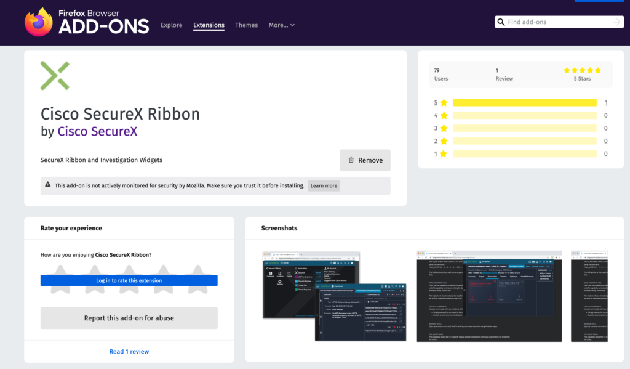Click the warning triangle icon in notice

click(x=48, y=185)
